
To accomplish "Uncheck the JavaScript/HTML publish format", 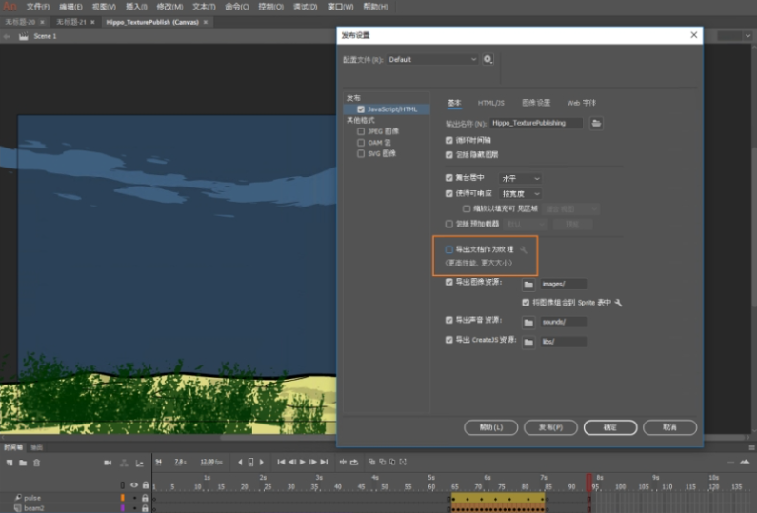I will tap(361, 109).
